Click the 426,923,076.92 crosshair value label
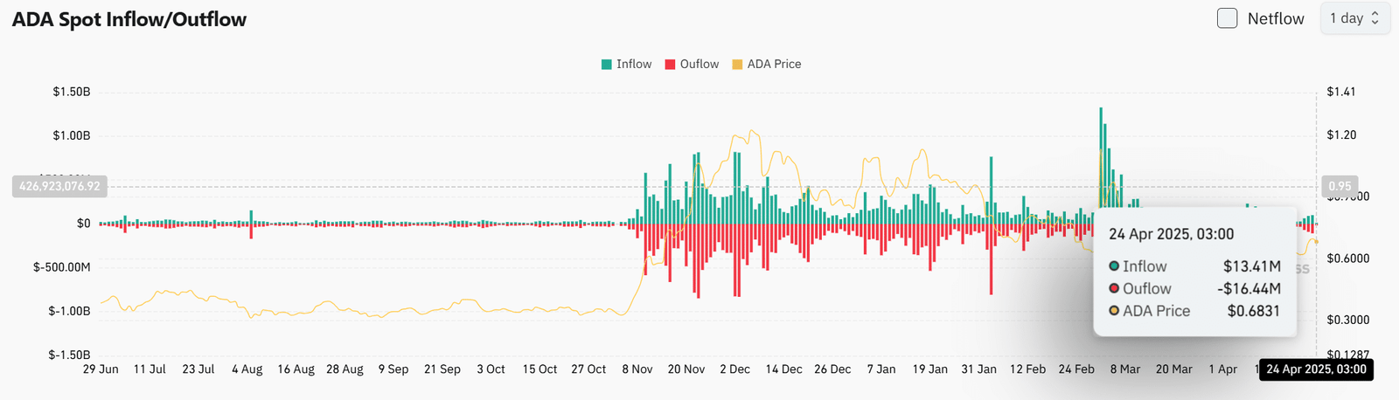 click(59, 186)
